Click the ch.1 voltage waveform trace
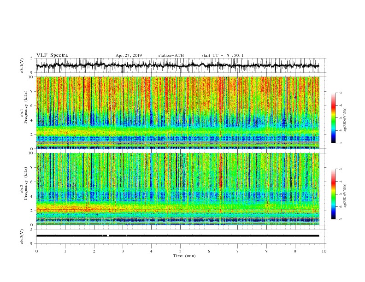365x282 pixels. [177, 65]
